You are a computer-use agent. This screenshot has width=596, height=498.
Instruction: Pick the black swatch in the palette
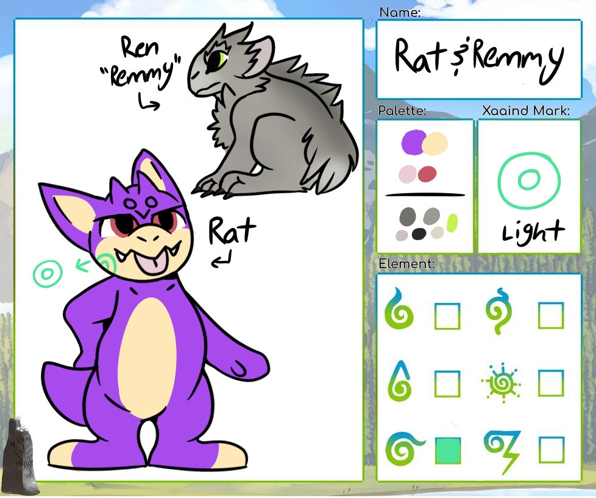pos(419,234)
